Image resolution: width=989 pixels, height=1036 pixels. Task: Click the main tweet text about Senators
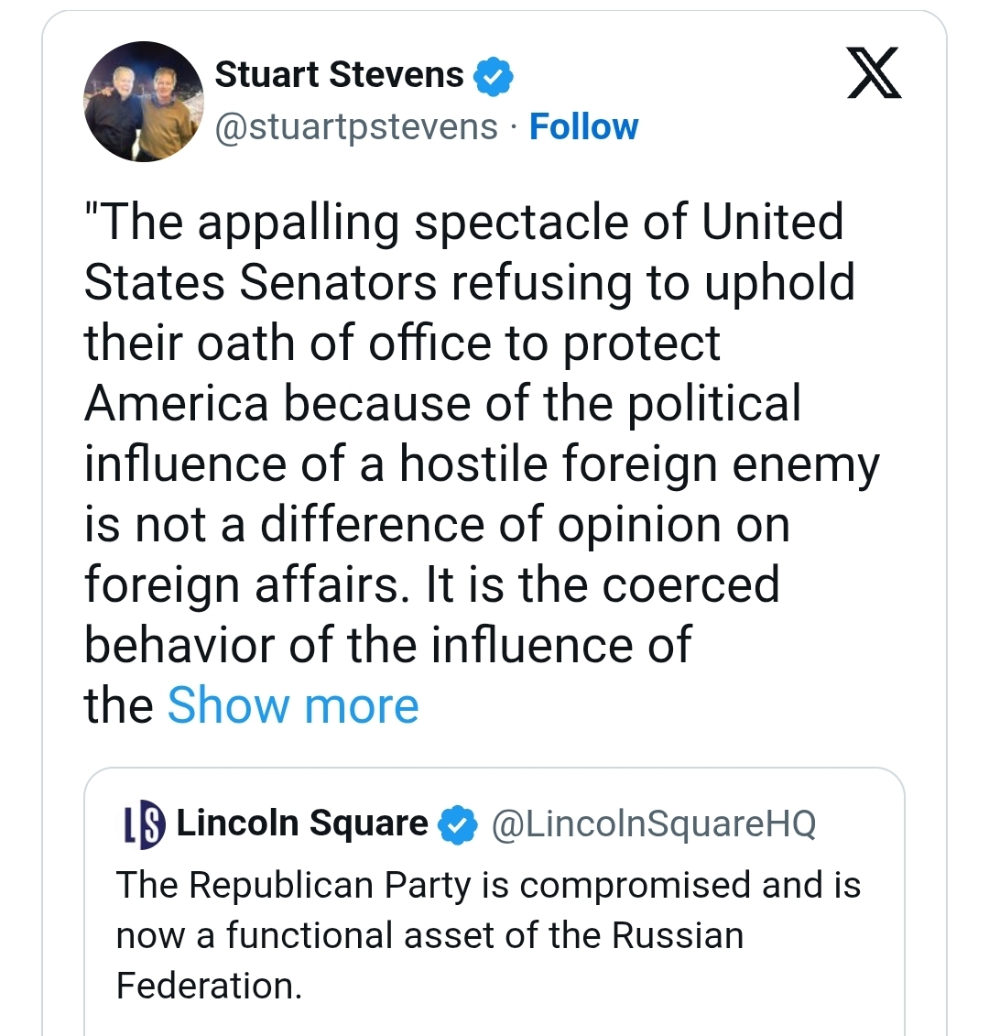[458, 434]
